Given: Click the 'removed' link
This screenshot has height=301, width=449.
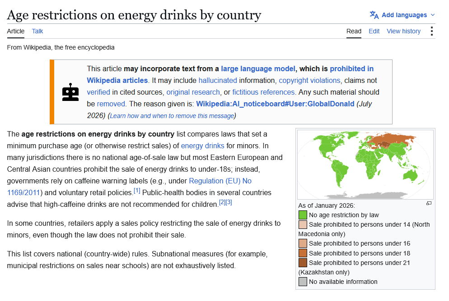Looking at the screenshot, I should click(x=111, y=104).
